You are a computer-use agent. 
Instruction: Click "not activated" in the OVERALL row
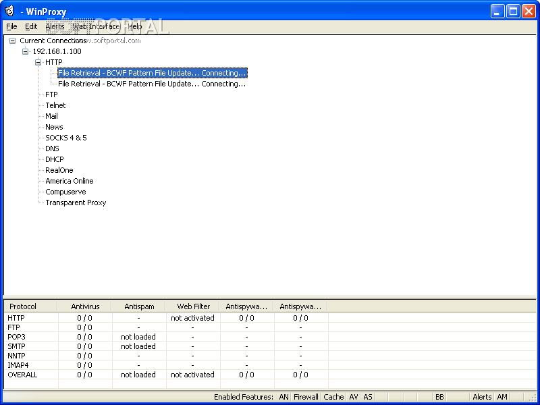(192, 375)
